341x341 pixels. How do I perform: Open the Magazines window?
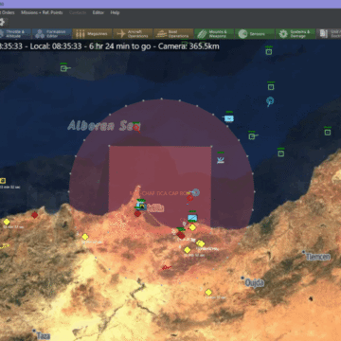[x=92, y=34]
